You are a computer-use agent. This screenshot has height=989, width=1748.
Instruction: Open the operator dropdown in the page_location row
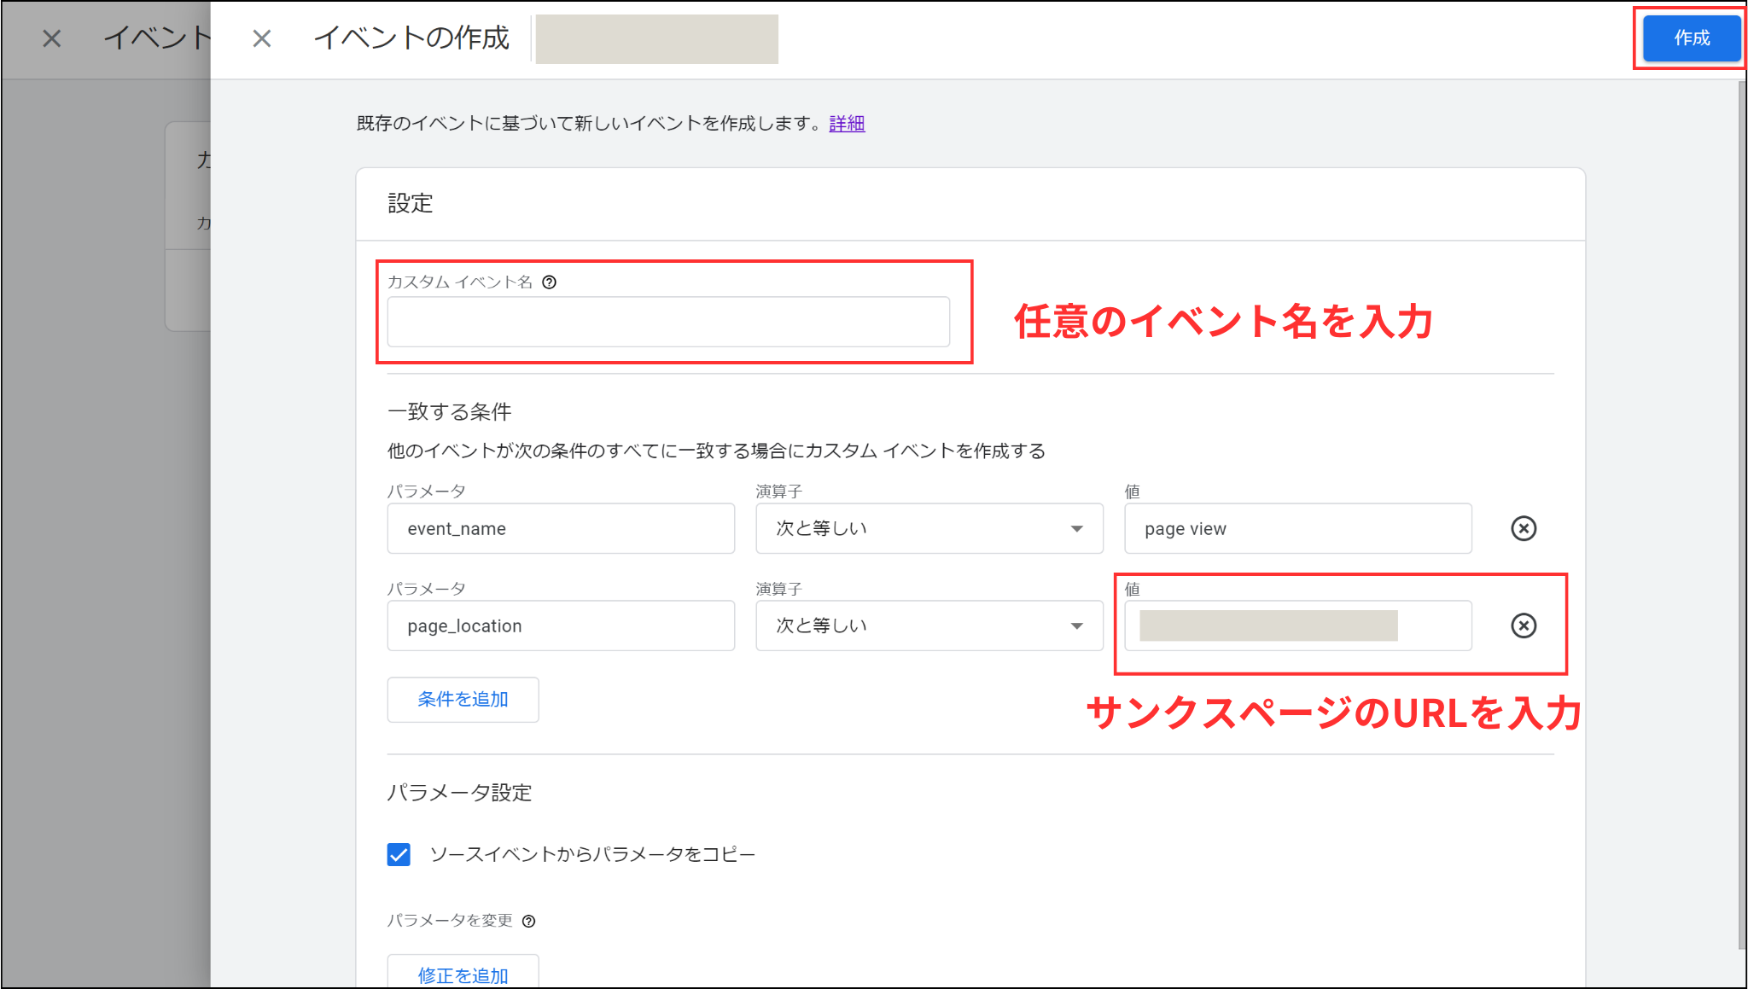point(929,625)
